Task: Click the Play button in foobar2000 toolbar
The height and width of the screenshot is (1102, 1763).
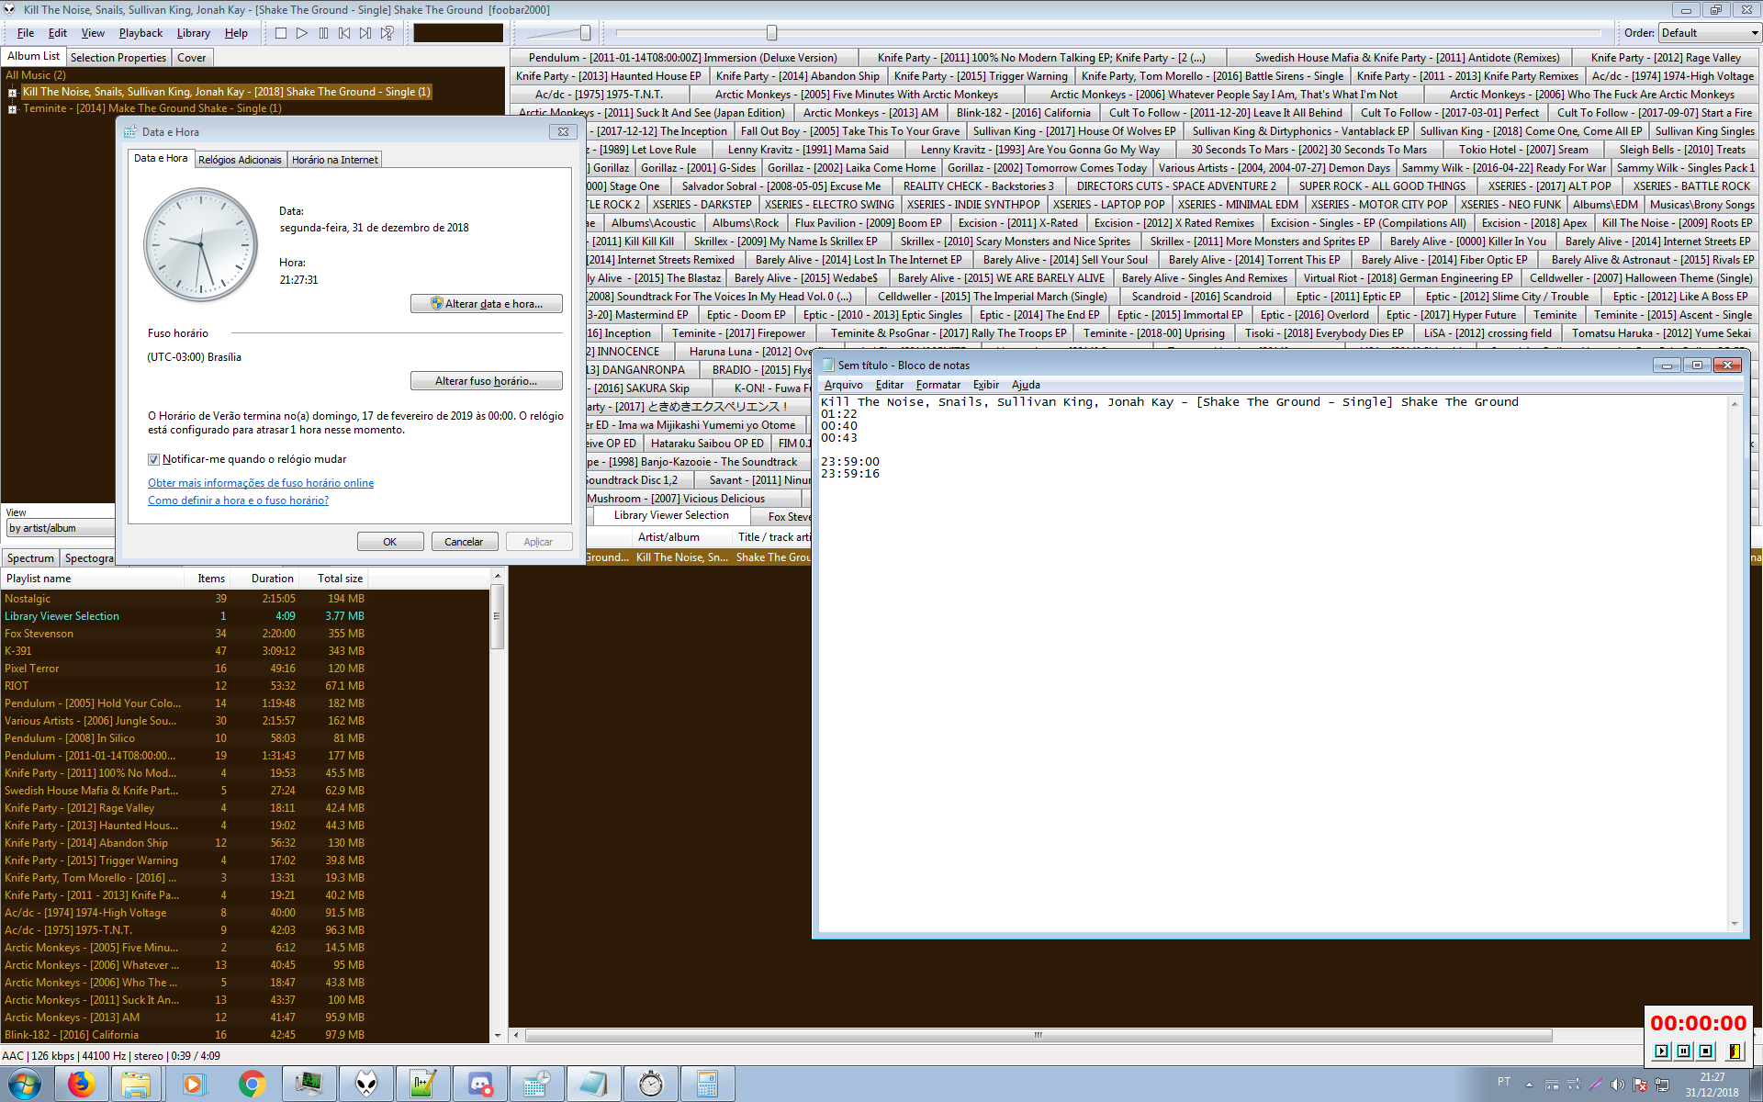Action: (302, 33)
